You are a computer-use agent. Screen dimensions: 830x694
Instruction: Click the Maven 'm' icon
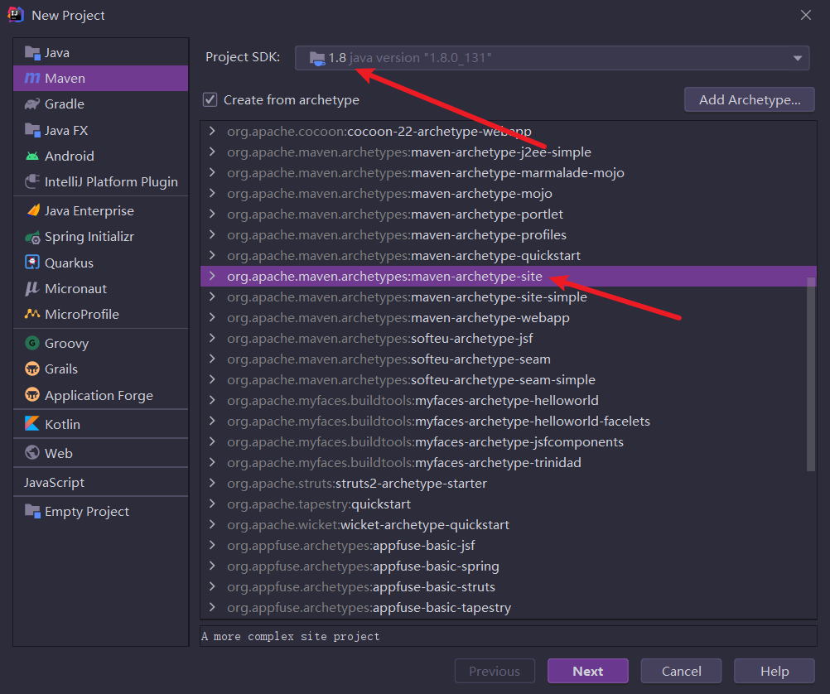tap(32, 79)
